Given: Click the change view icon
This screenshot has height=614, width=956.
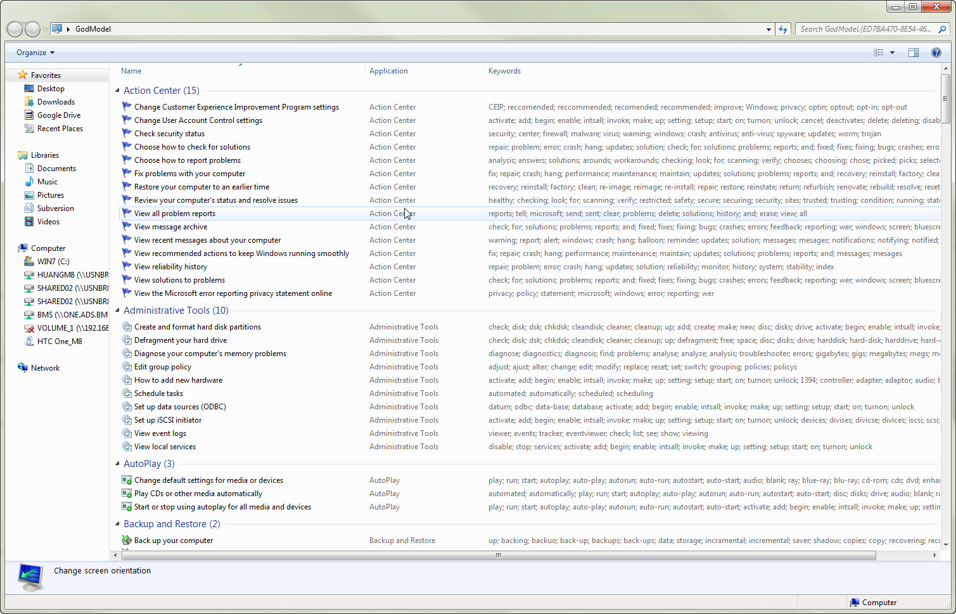Looking at the screenshot, I should click(878, 53).
